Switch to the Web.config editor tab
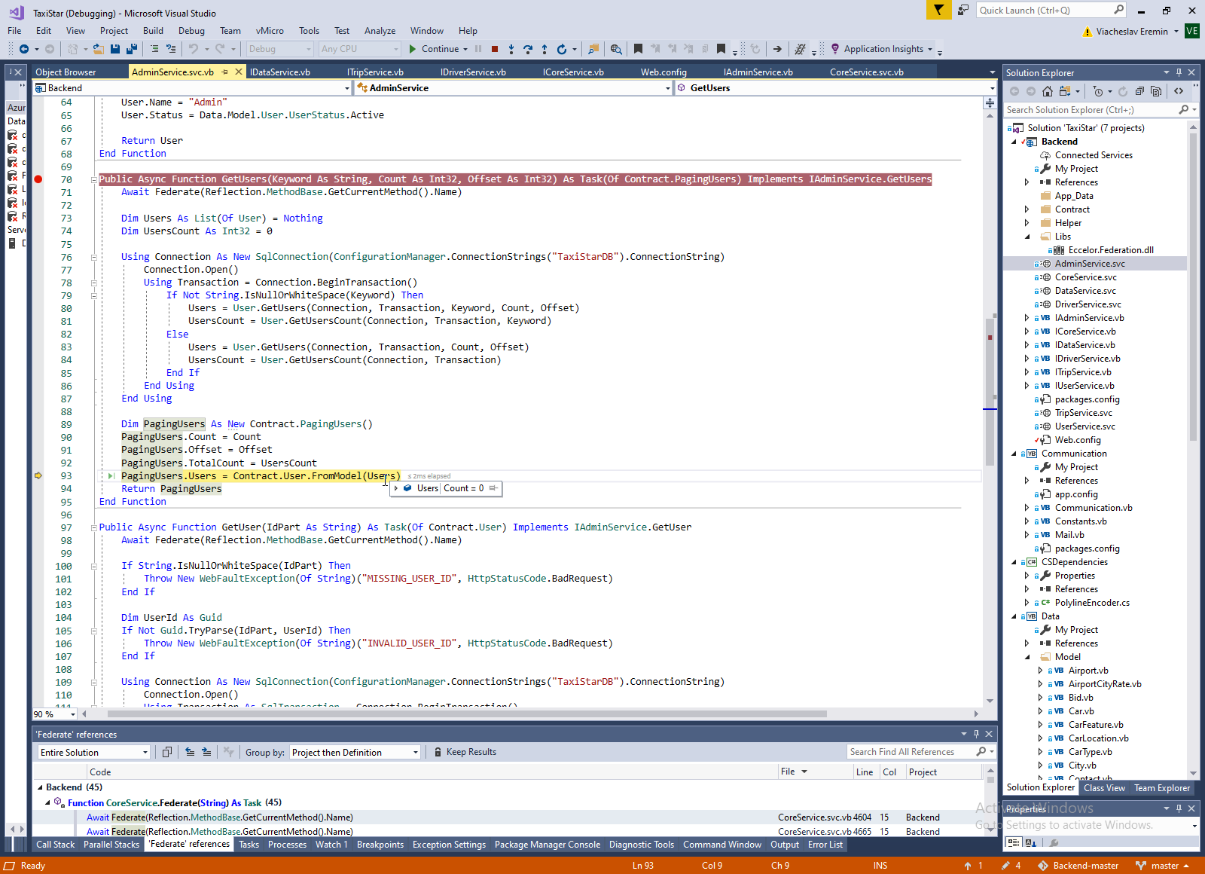The height and width of the screenshot is (874, 1205). (x=664, y=72)
